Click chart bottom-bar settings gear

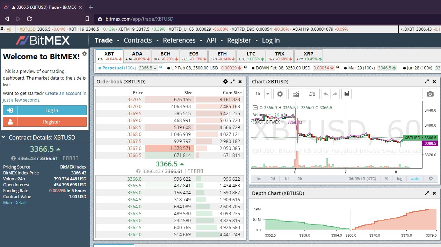point(431,179)
